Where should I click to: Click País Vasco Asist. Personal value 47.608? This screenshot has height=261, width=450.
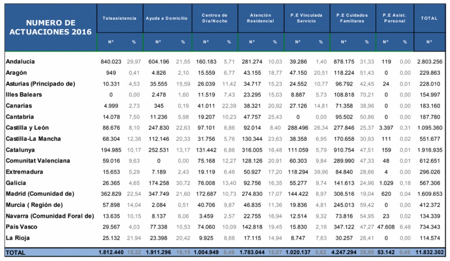coord(386,227)
